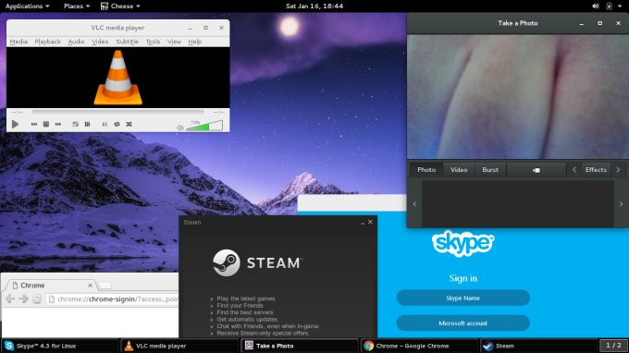The width and height of the screenshot is (629, 353).
Task: Toggle the VLC playlist icon
Action: click(x=105, y=124)
